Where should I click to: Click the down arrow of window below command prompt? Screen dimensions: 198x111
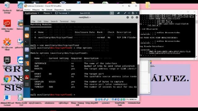[149, 92]
